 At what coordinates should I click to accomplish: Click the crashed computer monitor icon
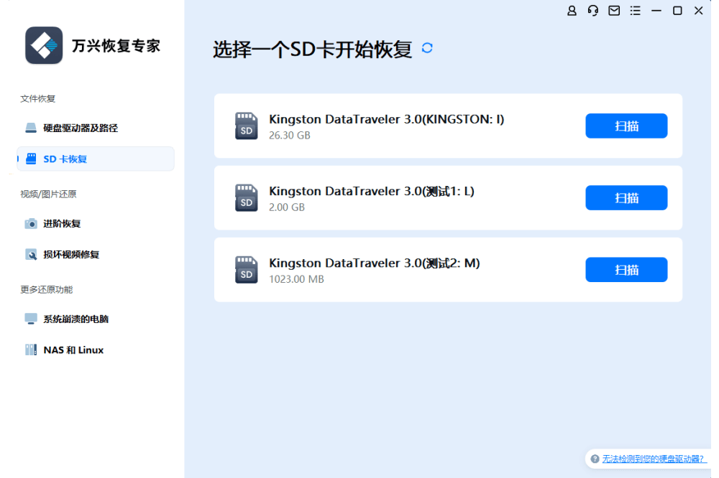pos(31,319)
